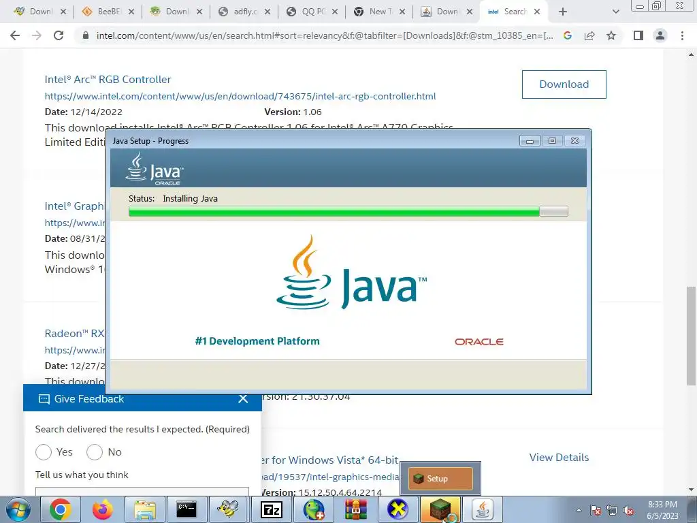Screen dimensions: 697x523
Task: Click the address bar URL
Action: click(x=325, y=35)
